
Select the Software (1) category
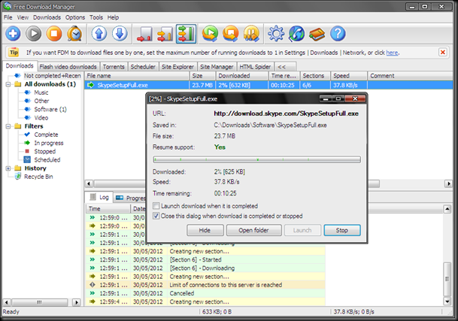tap(50, 110)
